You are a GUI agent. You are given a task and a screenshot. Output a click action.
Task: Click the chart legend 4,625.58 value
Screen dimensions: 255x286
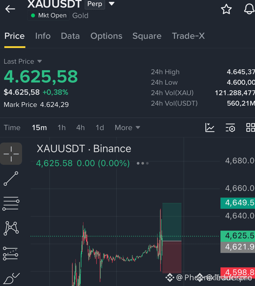point(54,163)
